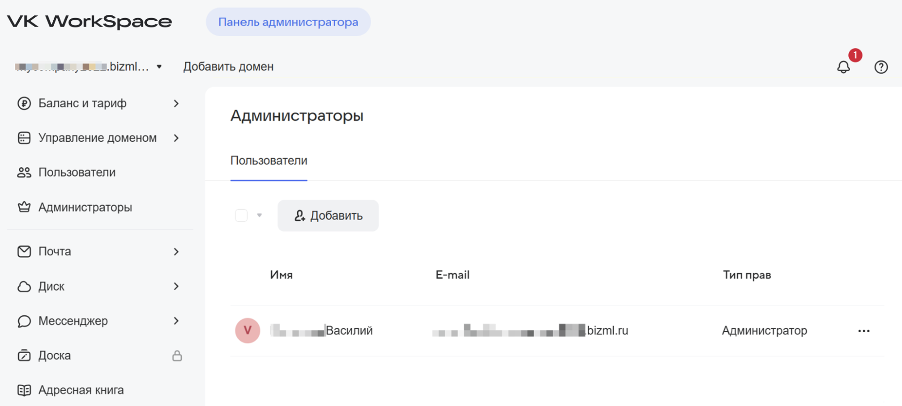This screenshot has width=902, height=406.
Task: Click the Добавить домен link
Action: point(228,67)
